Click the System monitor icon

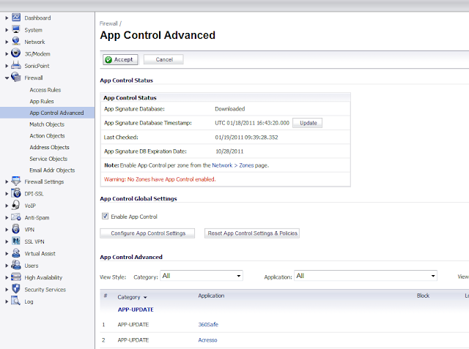coord(16,30)
